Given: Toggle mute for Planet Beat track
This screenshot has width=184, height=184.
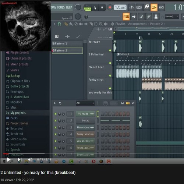Looking at the screenshot, I should point(110,76).
